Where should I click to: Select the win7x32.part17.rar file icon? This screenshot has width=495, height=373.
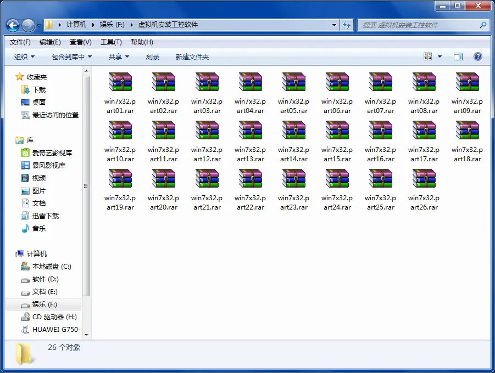point(424,130)
